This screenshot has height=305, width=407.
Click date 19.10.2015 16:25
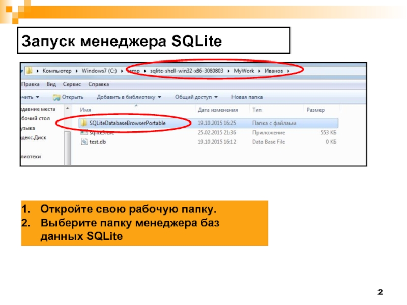(x=217, y=123)
